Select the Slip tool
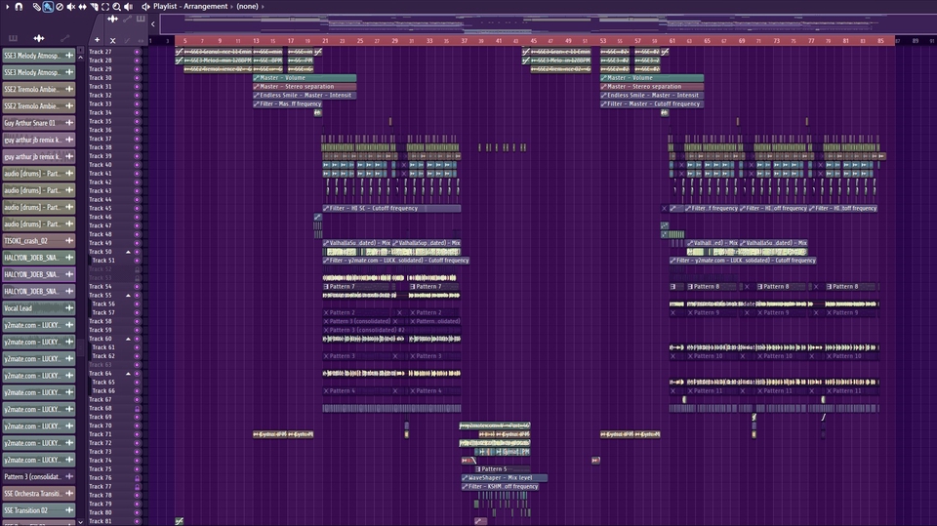Image resolution: width=937 pixels, height=526 pixels. pyautogui.click(x=82, y=7)
